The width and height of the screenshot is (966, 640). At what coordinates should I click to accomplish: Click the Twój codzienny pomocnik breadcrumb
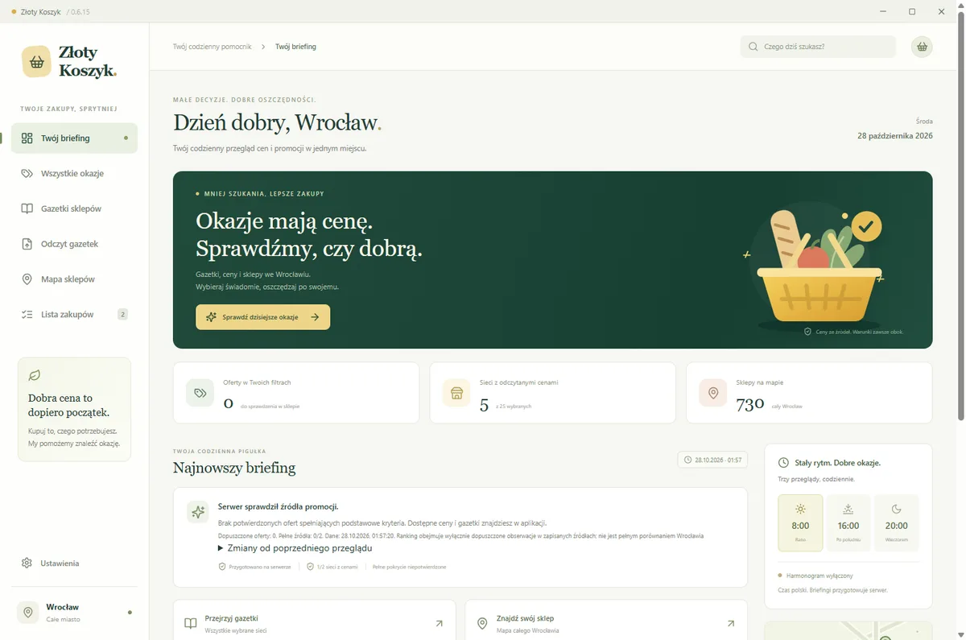(x=213, y=47)
